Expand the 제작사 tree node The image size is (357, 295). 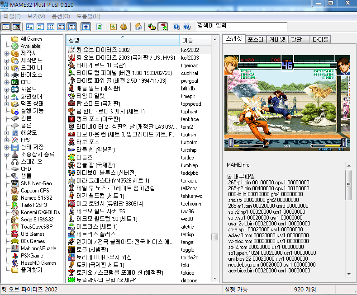tap(6, 54)
